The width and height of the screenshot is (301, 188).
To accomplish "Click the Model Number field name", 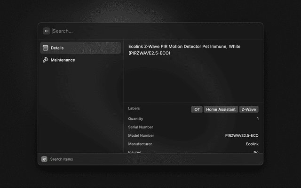I will 141,136.
